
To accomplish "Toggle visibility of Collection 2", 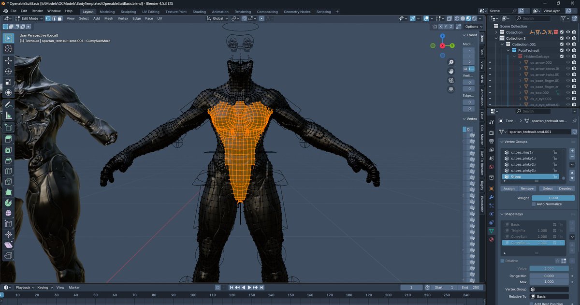I will click(x=568, y=38).
